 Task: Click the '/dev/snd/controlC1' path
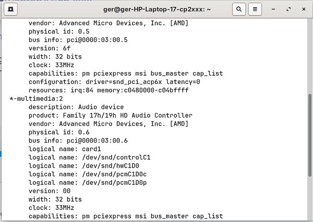pyautogui.click(x=116, y=158)
